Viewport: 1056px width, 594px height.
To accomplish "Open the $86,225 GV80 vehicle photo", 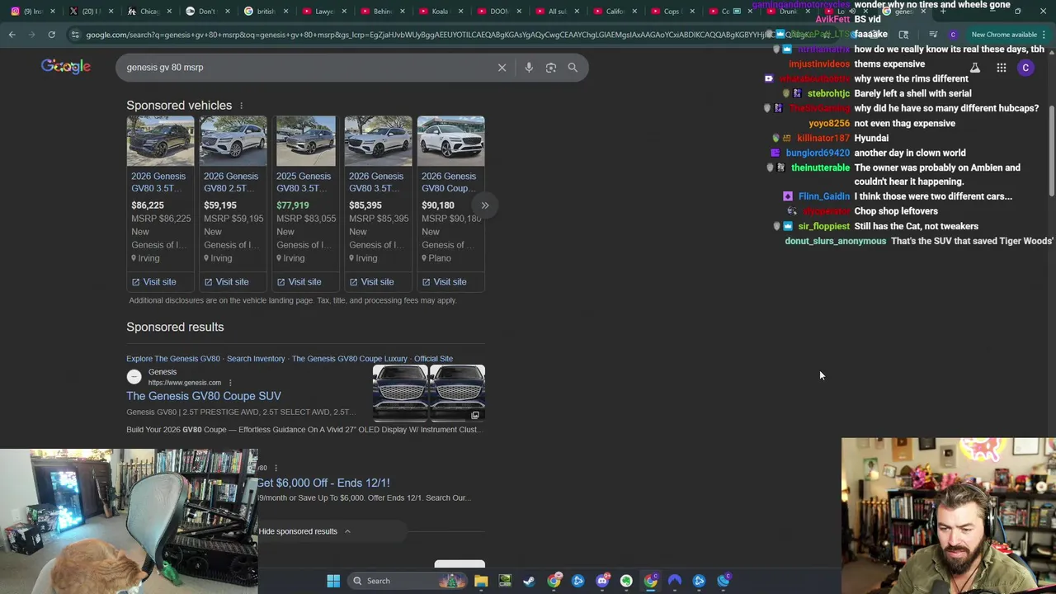I will pyautogui.click(x=160, y=141).
